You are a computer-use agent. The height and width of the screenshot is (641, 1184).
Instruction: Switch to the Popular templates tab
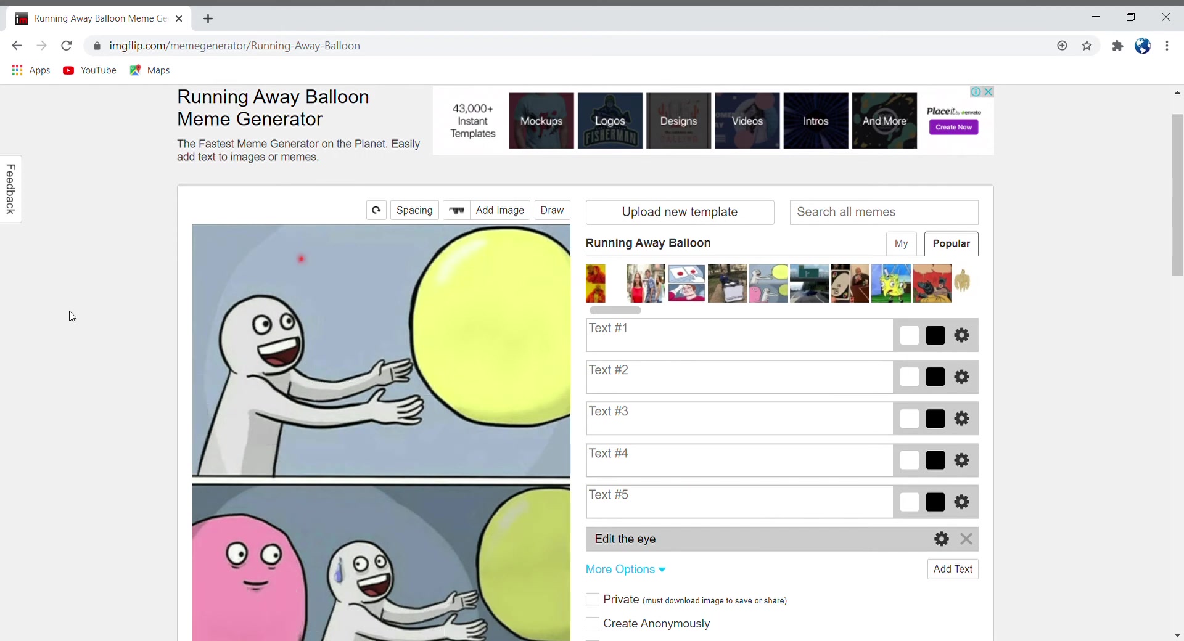[951, 243]
